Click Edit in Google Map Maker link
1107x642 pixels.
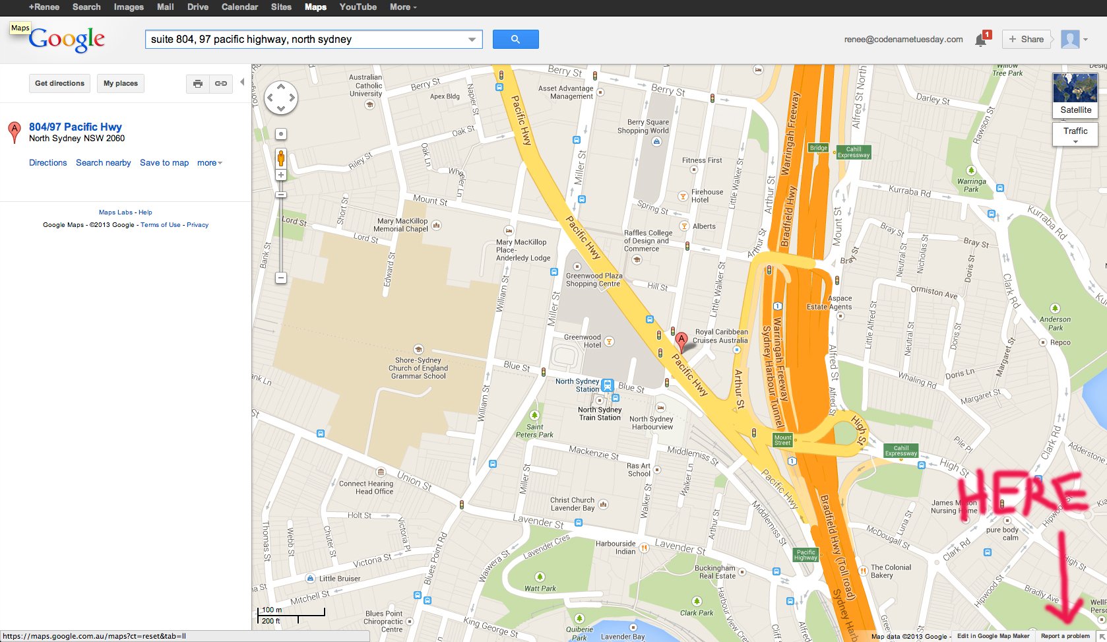993,636
